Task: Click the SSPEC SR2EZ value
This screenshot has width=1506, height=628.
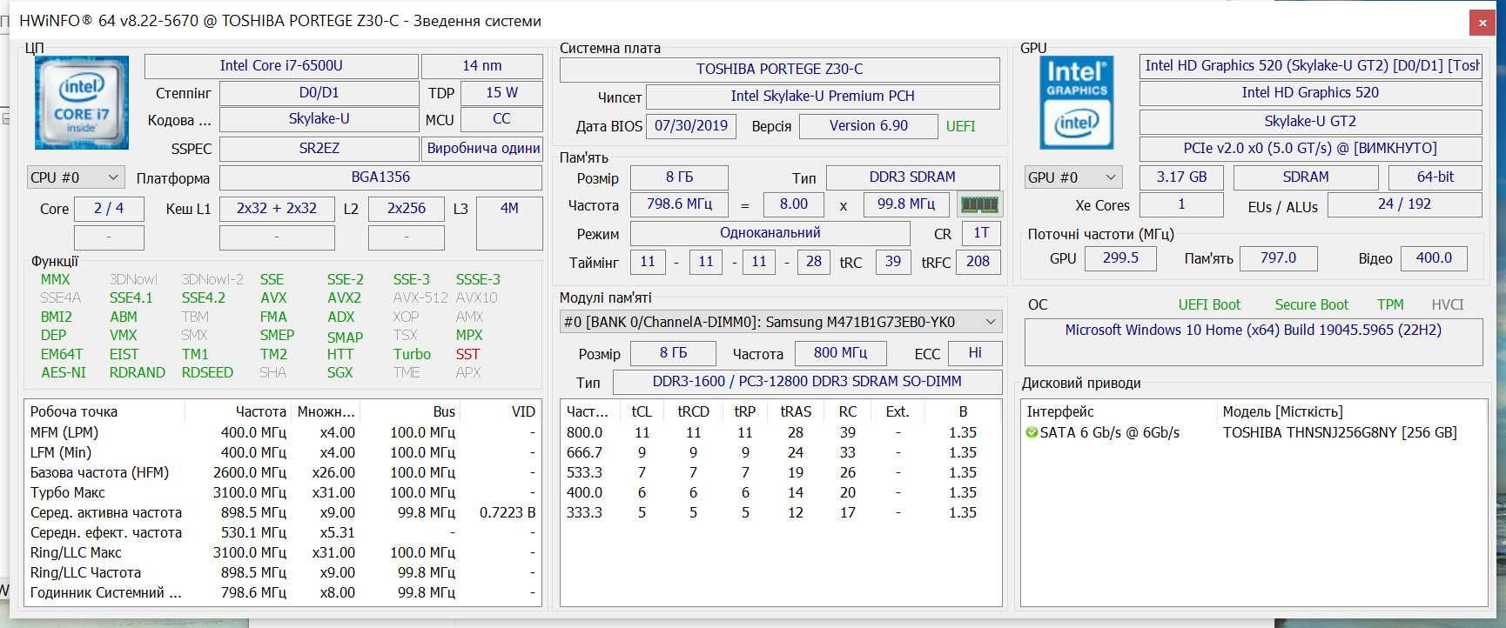Action: pyautogui.click(x=319, y=149)
